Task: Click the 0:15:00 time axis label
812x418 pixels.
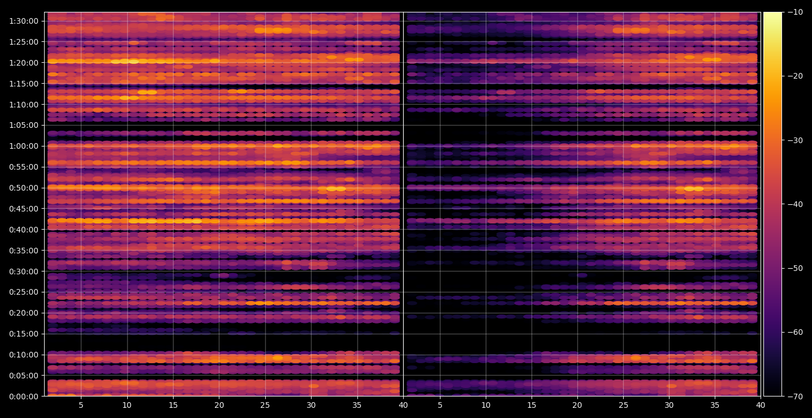Action: 24,334
